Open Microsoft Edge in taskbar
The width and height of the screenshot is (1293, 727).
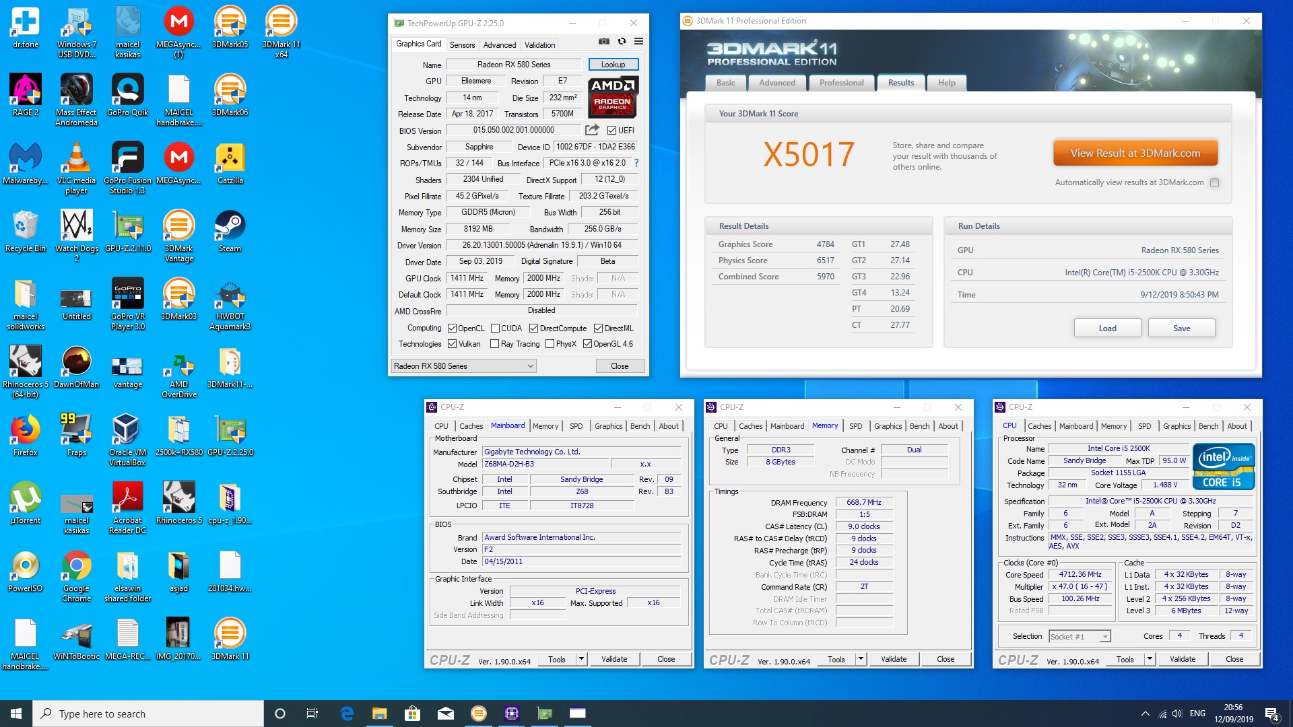coord(347,714)
